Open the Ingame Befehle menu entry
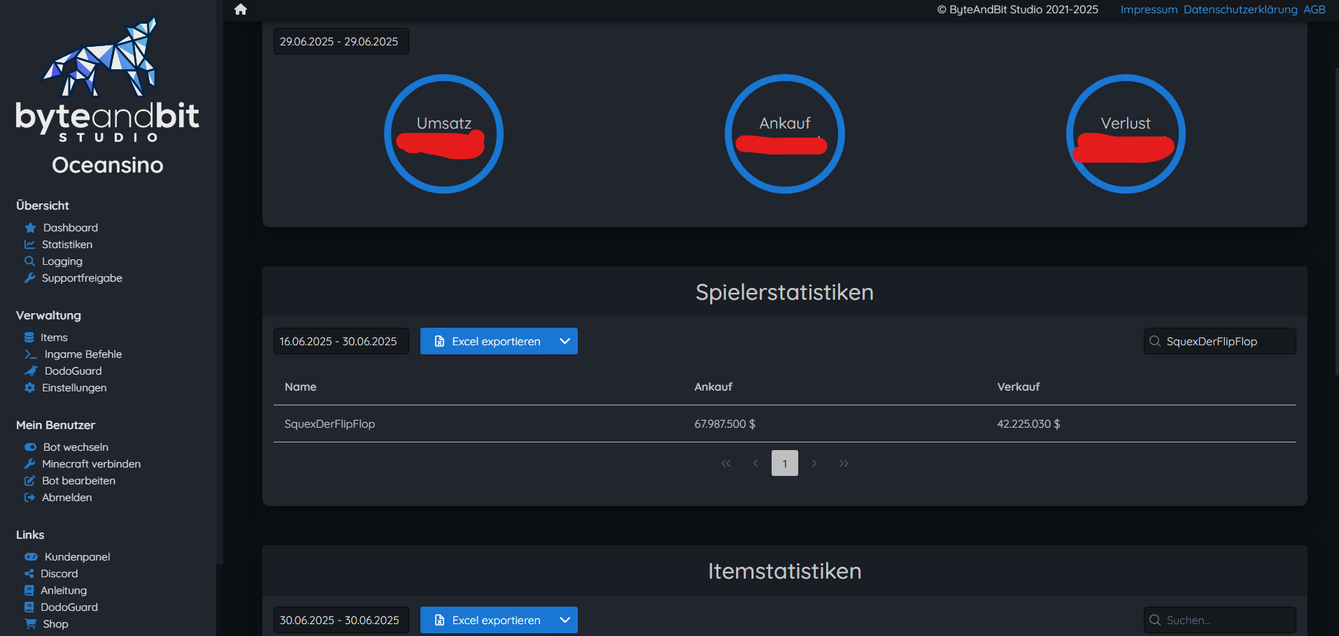Screen dimensions: 1339x636 (73, 354)
